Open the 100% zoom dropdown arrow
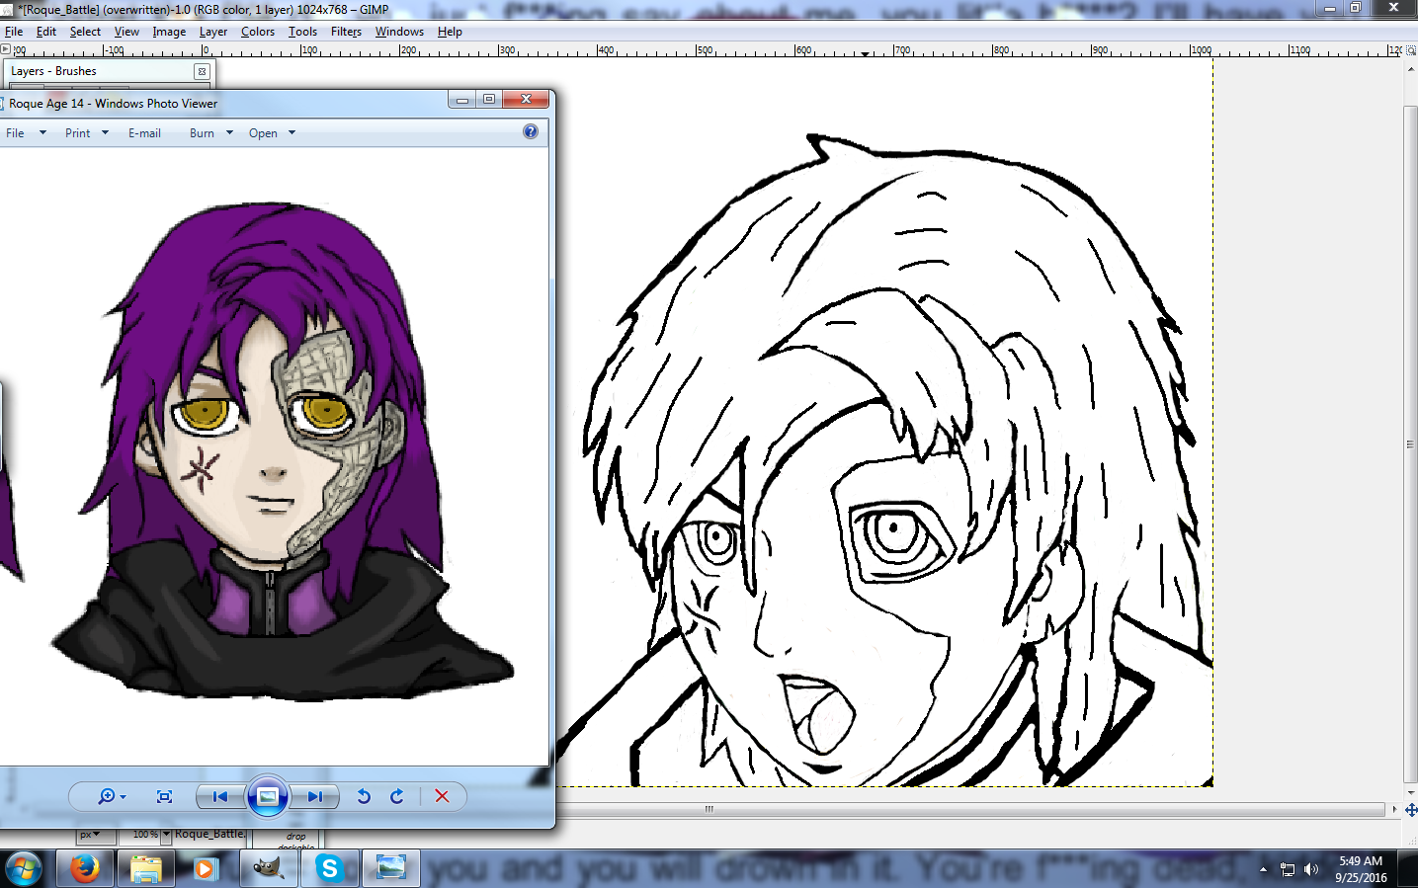Screen dimensions: 1418x888 [166, 835]
